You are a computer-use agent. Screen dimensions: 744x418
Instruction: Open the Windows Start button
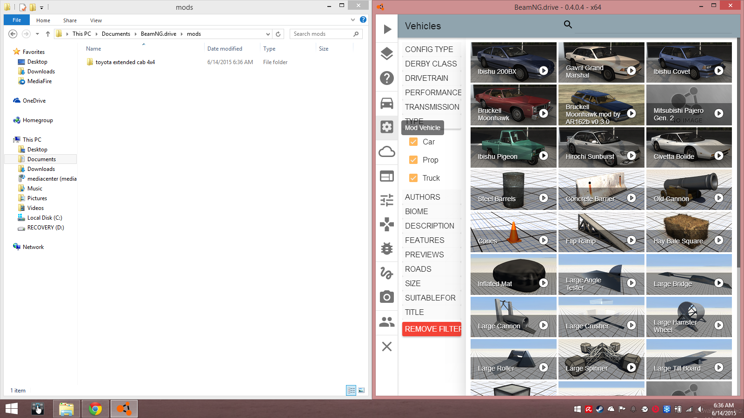12,409
